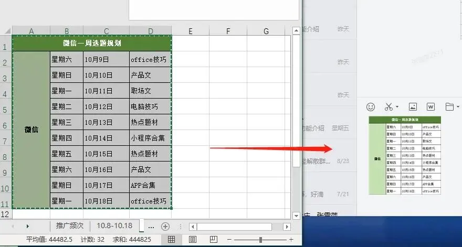Click the send image icon
The width and height of the screenshot is (462, 247).
point(413,107)
